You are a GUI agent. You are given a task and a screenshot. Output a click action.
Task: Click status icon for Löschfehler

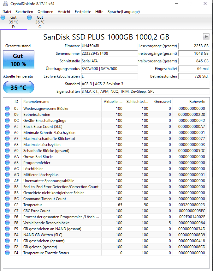[7, 168]
